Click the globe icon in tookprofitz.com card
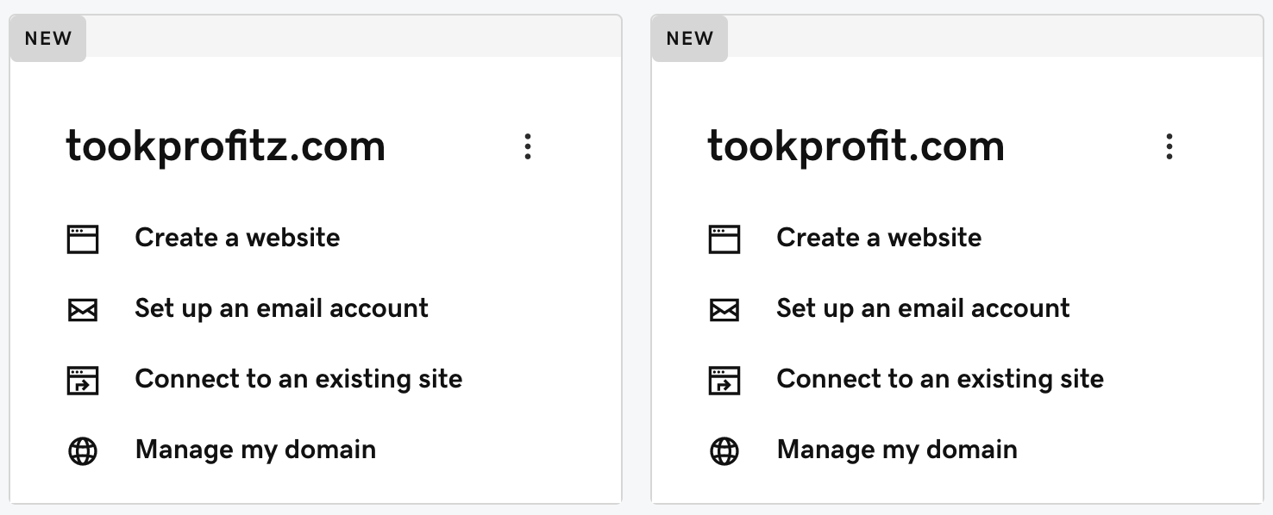This screenshot has height=515, width=1273. tap(83, 450)
